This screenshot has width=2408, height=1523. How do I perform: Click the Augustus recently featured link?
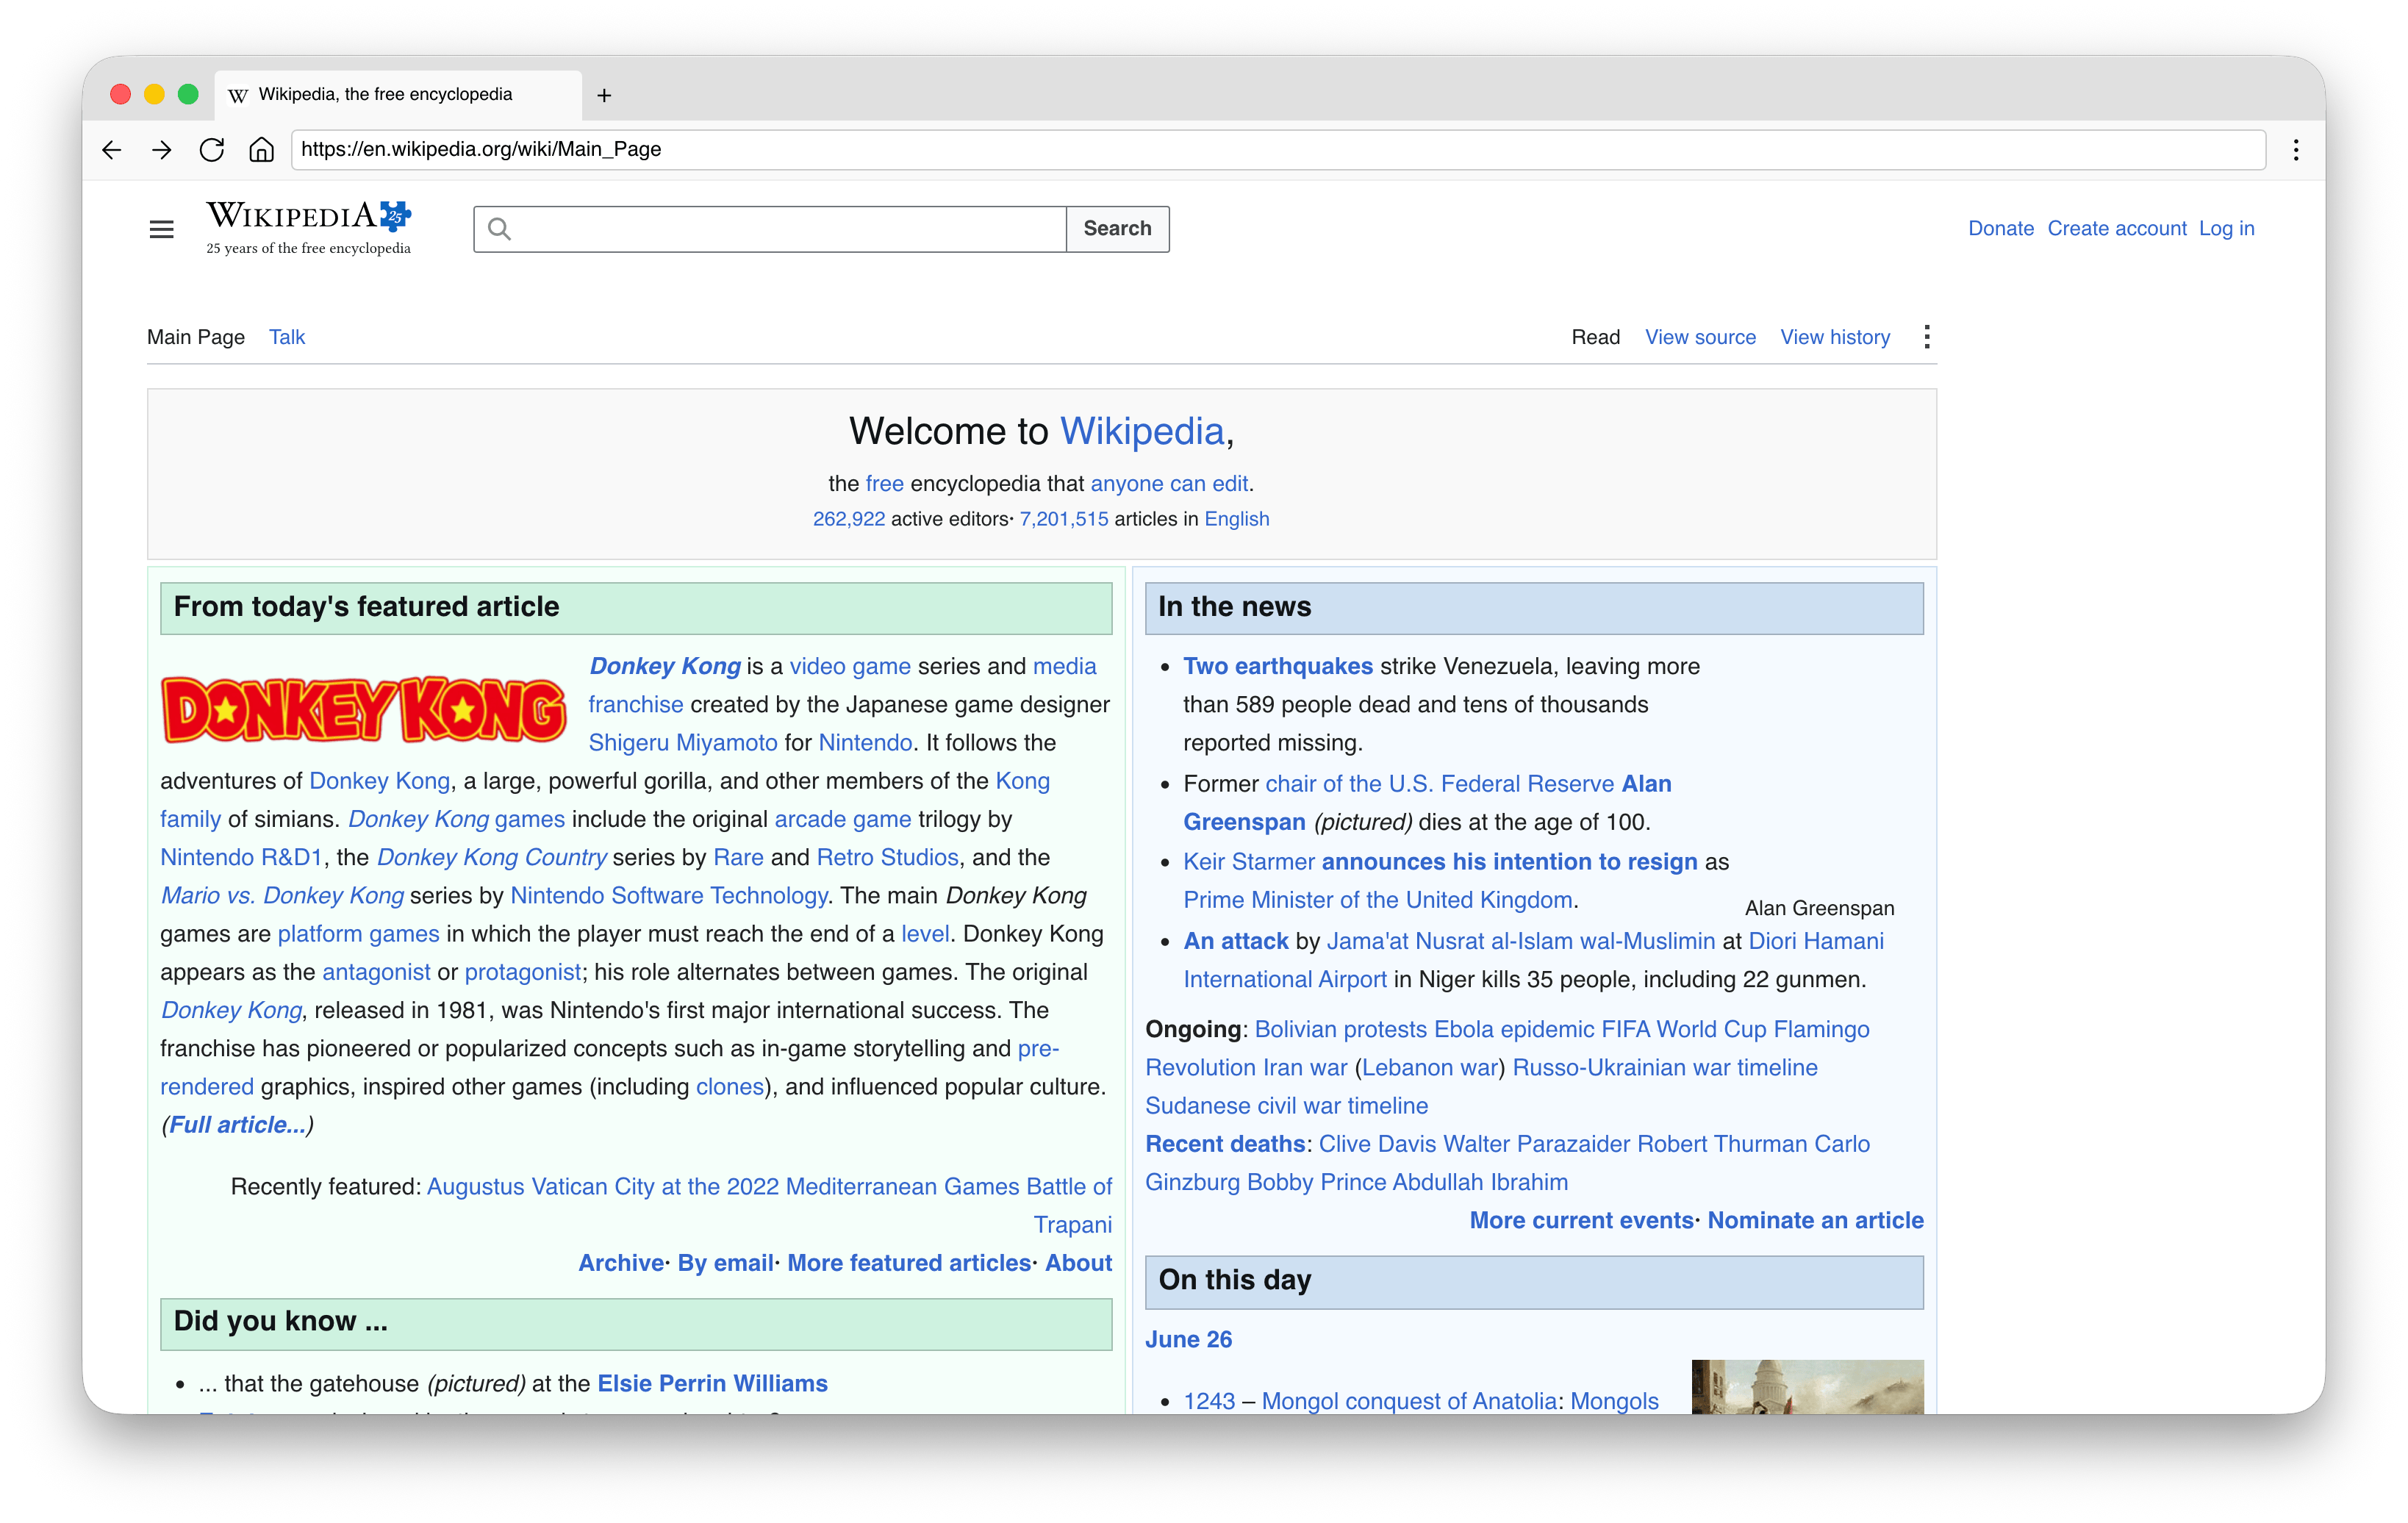476,1187
